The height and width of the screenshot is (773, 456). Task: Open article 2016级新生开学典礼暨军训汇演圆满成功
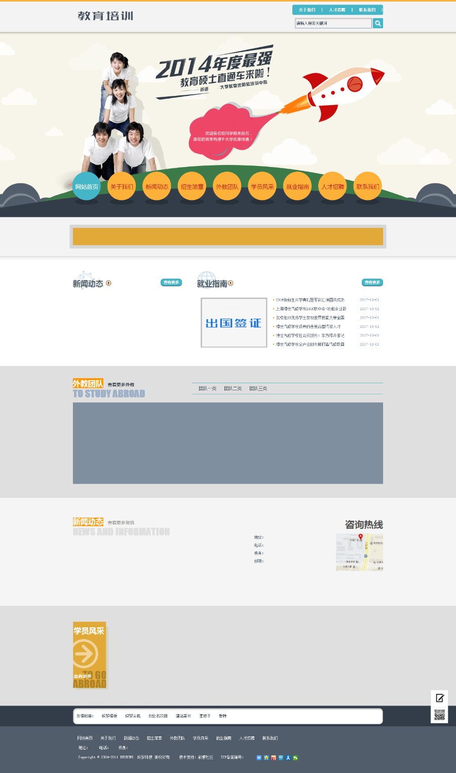pos(310,300)
